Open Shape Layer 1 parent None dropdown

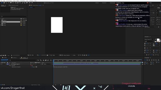(x=47, y=64)
